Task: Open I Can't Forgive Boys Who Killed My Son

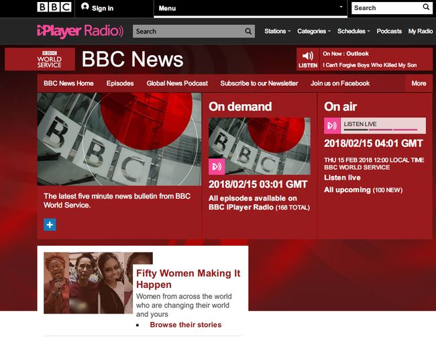Action: (x=370, y=65)
